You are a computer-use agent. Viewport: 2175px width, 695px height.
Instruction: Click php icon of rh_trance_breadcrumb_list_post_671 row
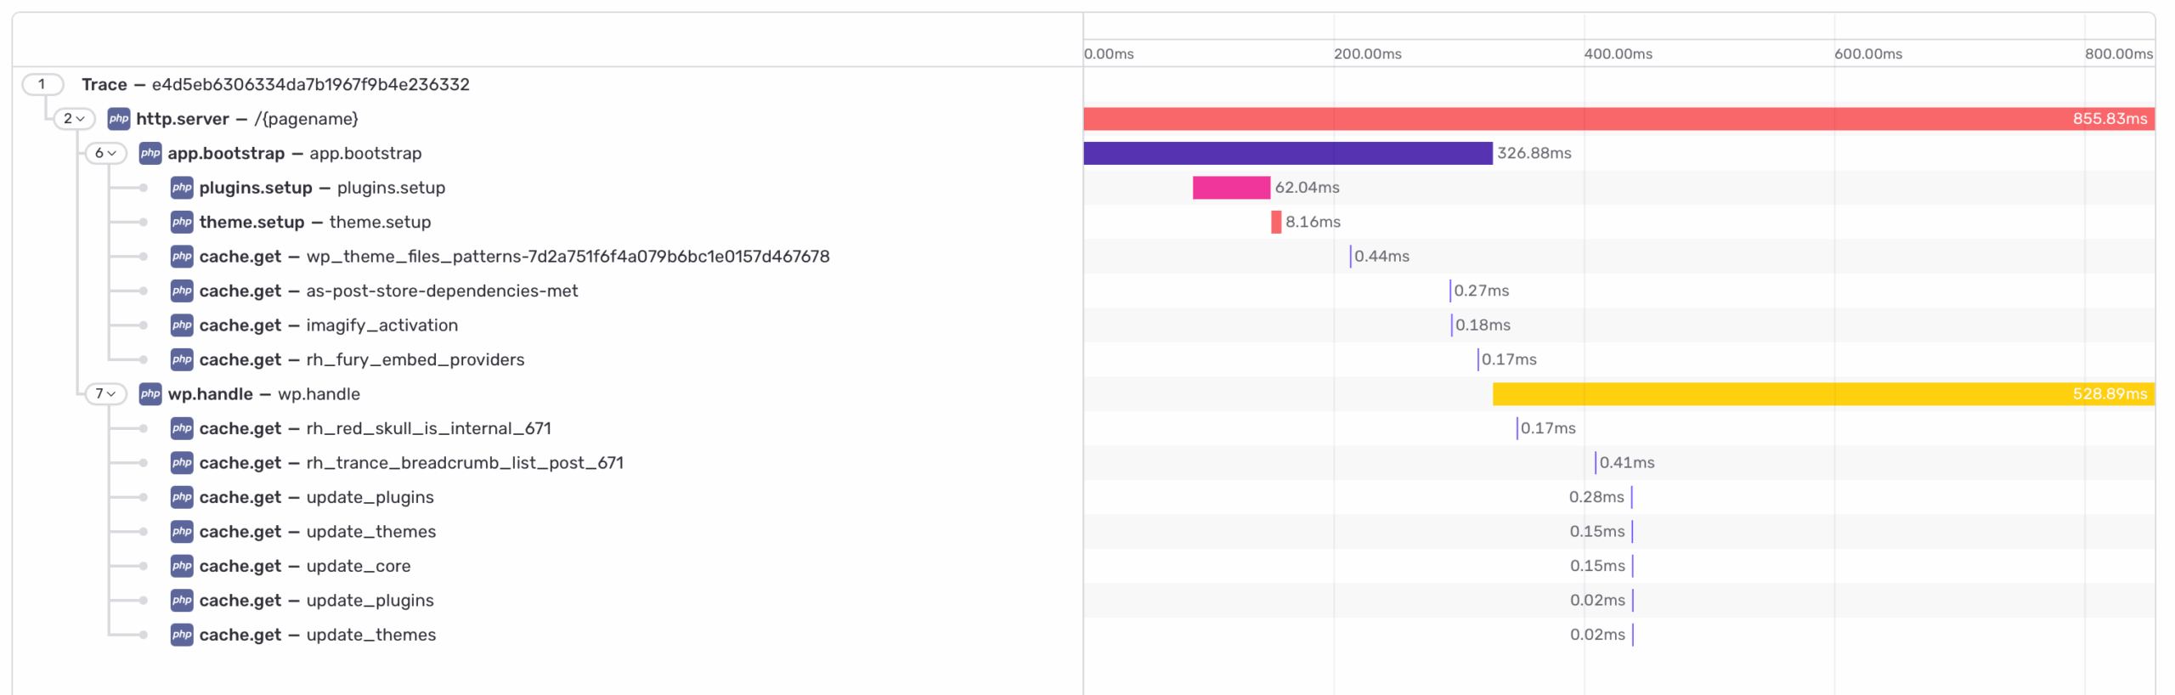182,463
